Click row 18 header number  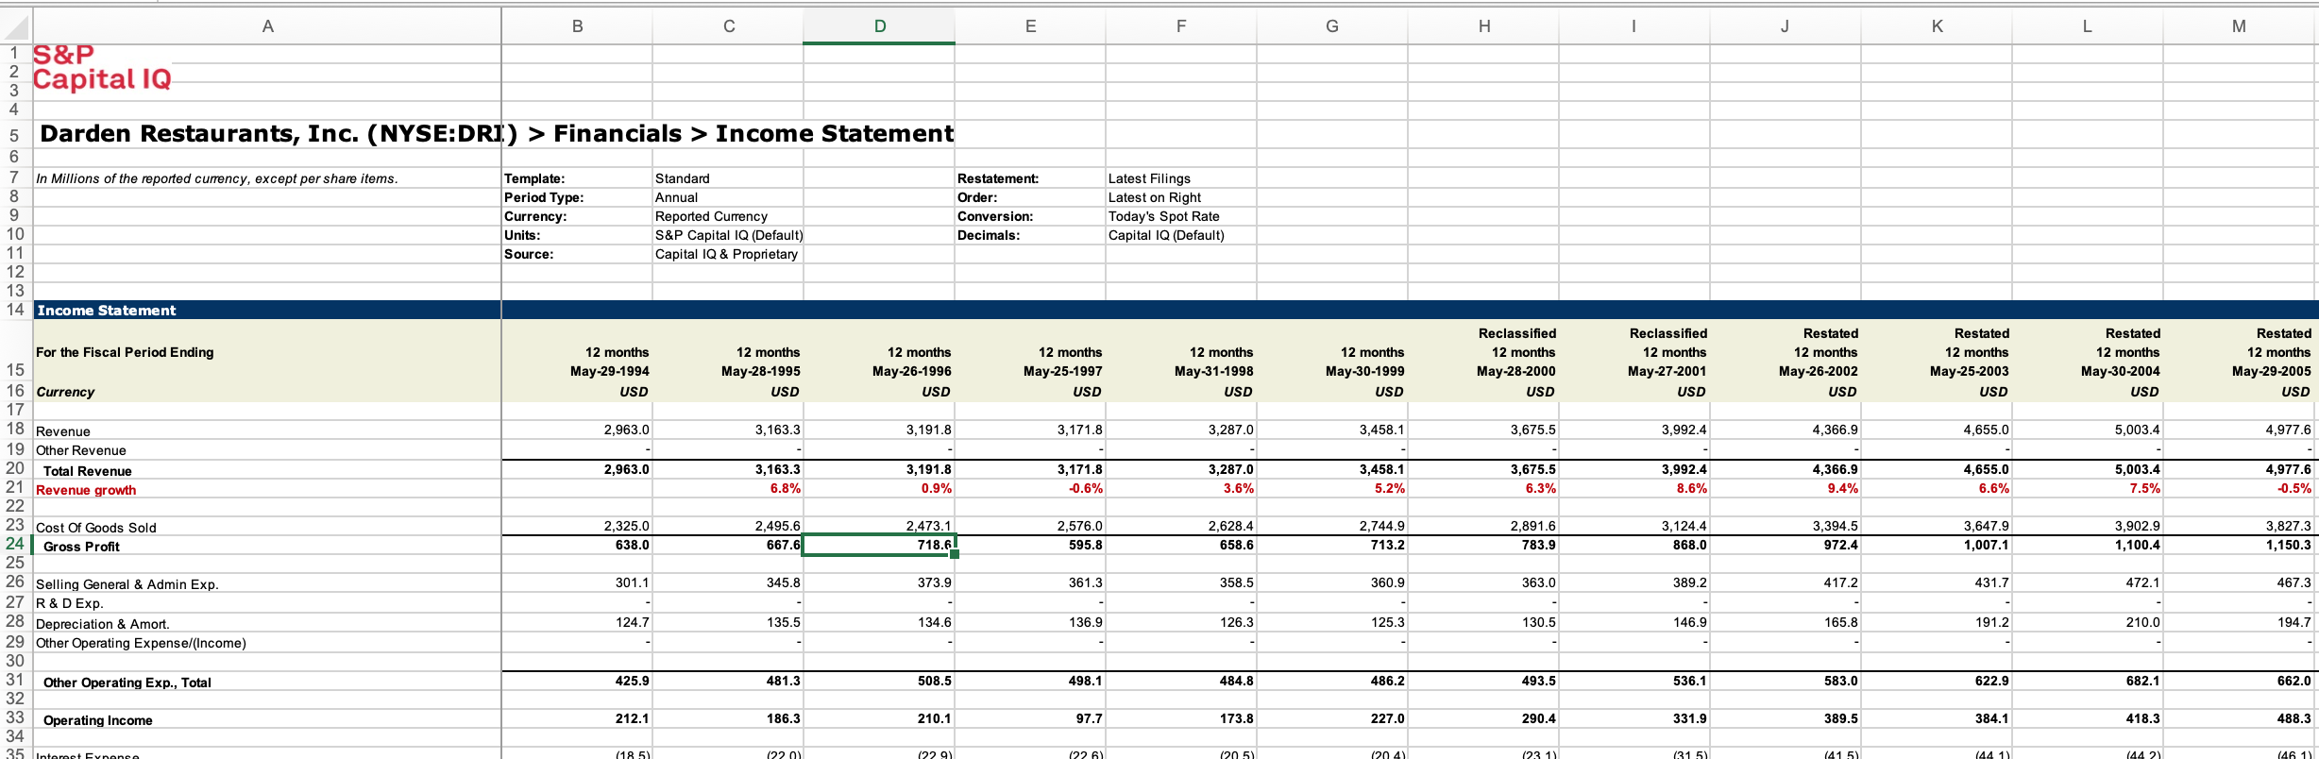pos(15,429)
